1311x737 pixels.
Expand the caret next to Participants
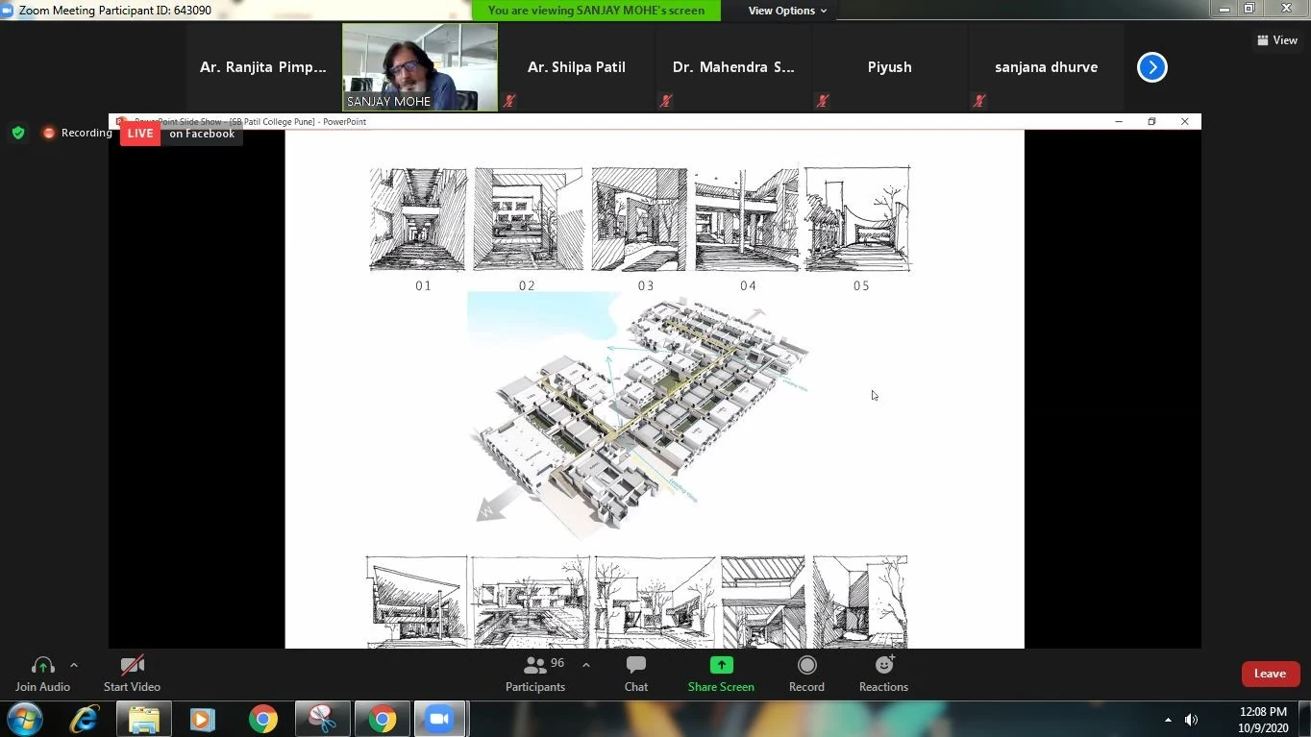pyautogui.click(x=585, y=665)
